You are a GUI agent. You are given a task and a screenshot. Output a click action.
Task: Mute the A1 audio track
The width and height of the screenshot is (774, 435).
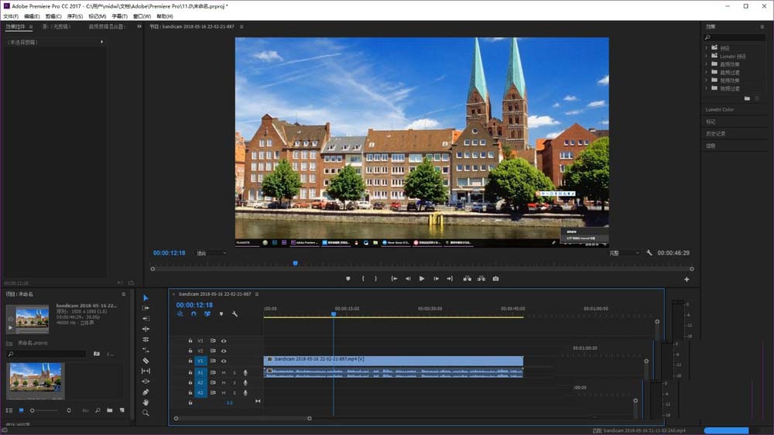click(224, 372)
